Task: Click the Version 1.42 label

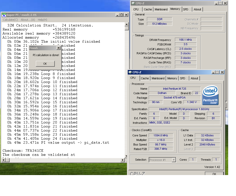Action: (x=212, y=167)
